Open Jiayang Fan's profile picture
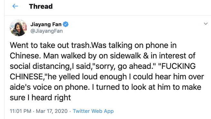The image size is (211, 119). pyautogui.click(x=18, y=28)
